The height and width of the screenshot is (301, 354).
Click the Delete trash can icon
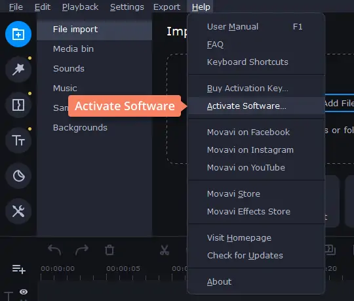109,251
